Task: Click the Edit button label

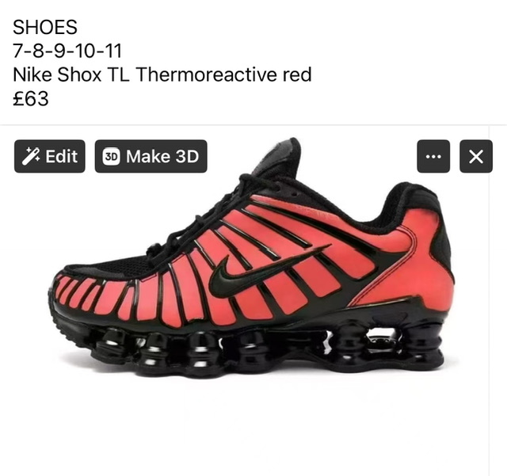Action: (62, 157)
